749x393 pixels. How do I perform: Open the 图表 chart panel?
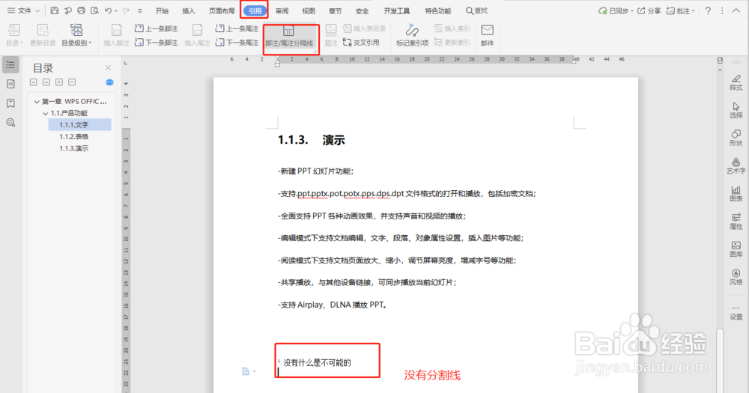click(x=736, y=193)
